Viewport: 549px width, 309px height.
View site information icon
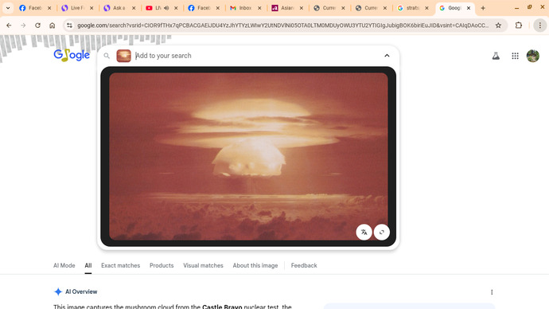pos(69,25)
